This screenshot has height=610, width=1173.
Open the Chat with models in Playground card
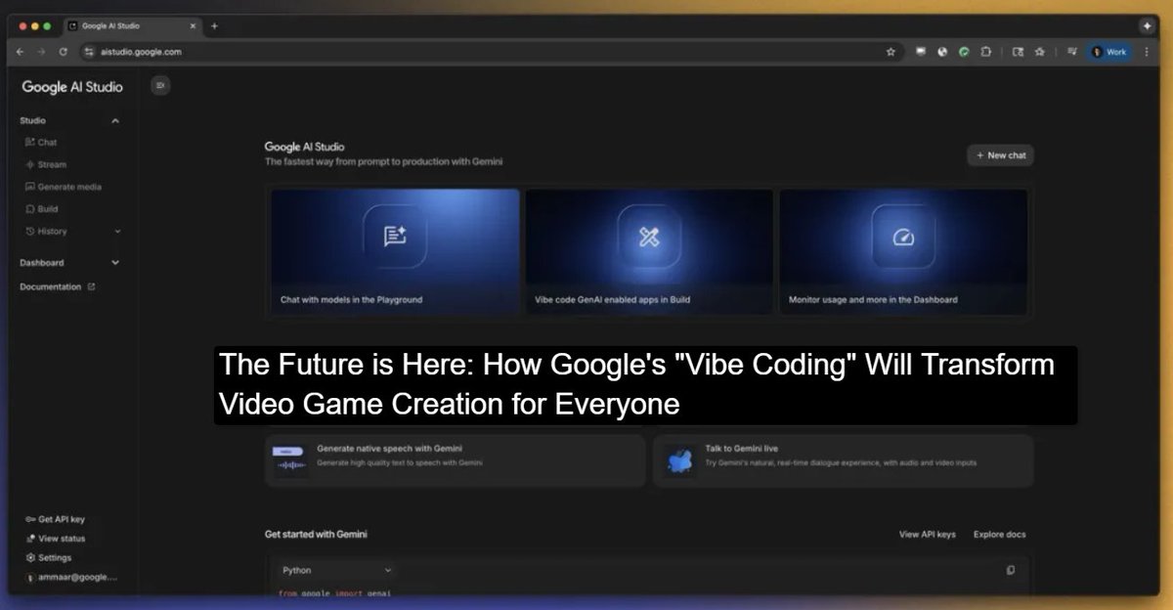tap(395, 251)
